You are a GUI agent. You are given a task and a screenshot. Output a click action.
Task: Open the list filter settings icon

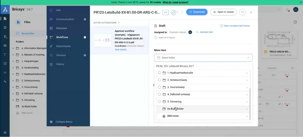tap(292, 68)
